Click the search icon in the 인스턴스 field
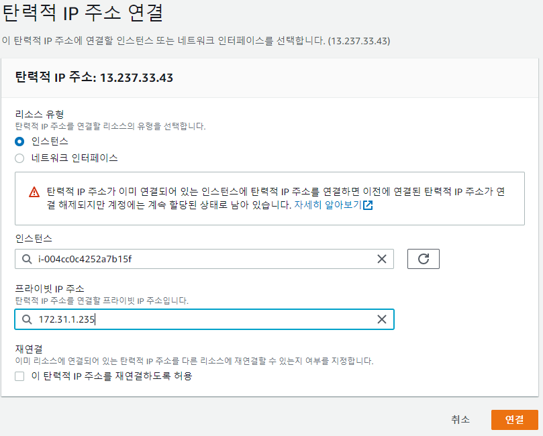543x436 pixels. [x=27, y=259]
